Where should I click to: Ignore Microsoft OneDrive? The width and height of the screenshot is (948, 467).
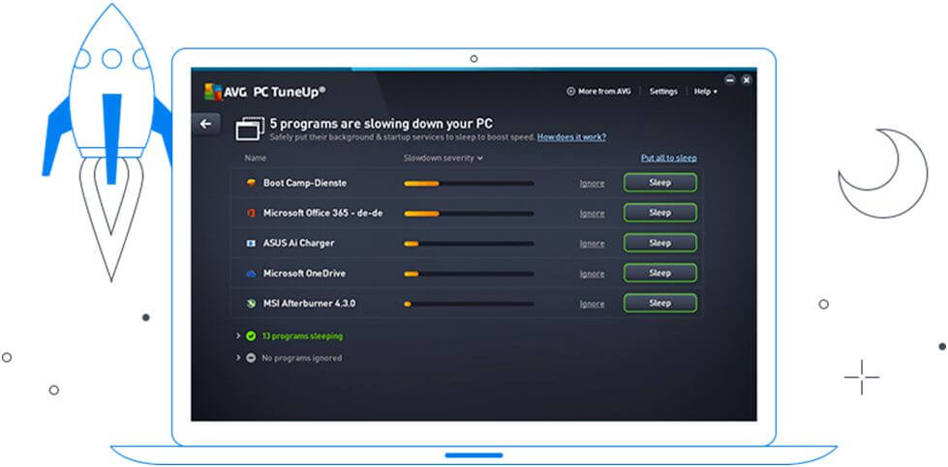click(592, 274)
